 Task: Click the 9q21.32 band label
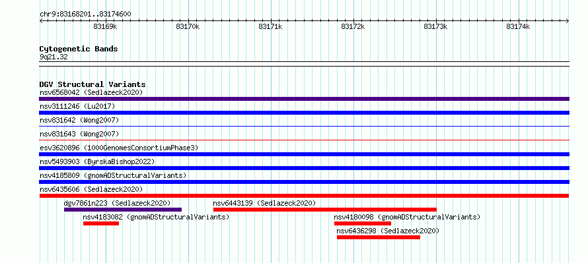coord(54,57)
